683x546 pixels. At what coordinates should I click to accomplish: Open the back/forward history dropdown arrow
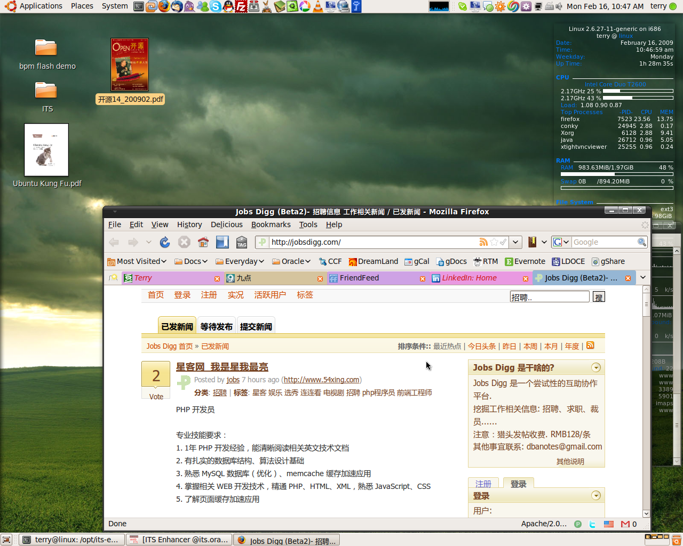(x=148, y=242)
